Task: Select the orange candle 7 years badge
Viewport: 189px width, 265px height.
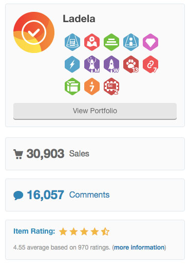Action: click(x=92, y=86)
